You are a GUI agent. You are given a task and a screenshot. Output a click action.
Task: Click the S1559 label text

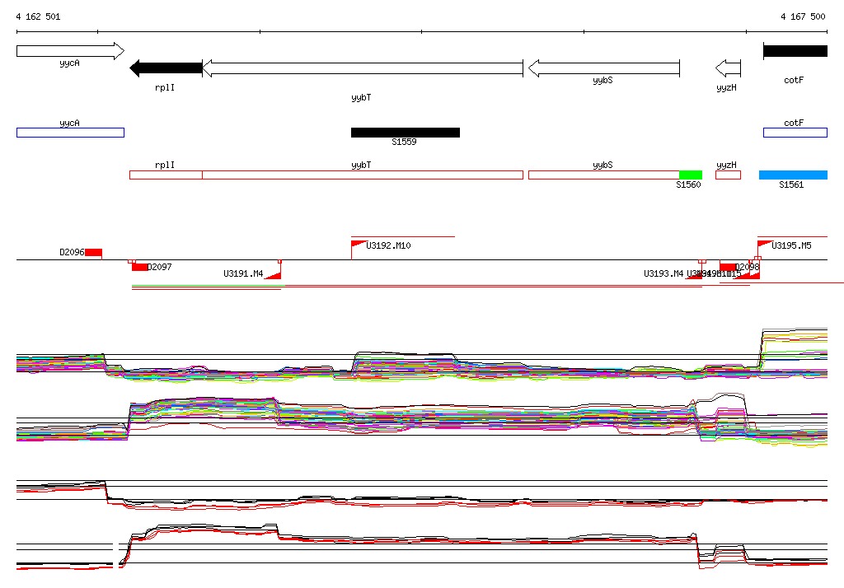(404, 142)
